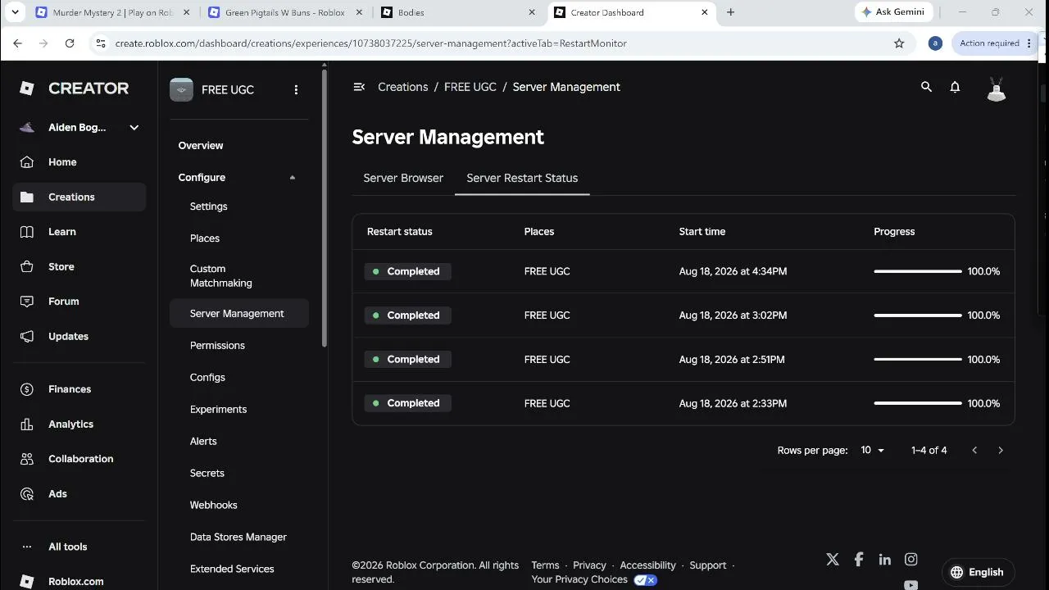Open Roblox LinkedIn social link
Viewport: 1049px width, 590px height.
(885, 559)
